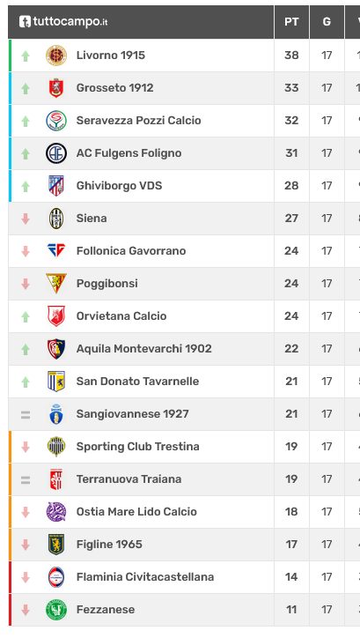Click Flaminia Civitacastellana points value 14
This screenshot has width=360, height=638.
point(291,577)
